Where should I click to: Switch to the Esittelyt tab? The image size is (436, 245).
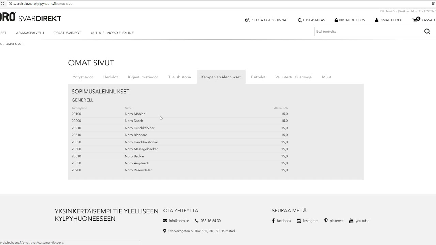pos(258,77)
